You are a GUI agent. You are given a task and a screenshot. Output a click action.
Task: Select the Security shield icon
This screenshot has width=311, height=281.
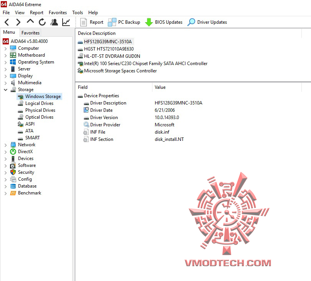point(13,172)
